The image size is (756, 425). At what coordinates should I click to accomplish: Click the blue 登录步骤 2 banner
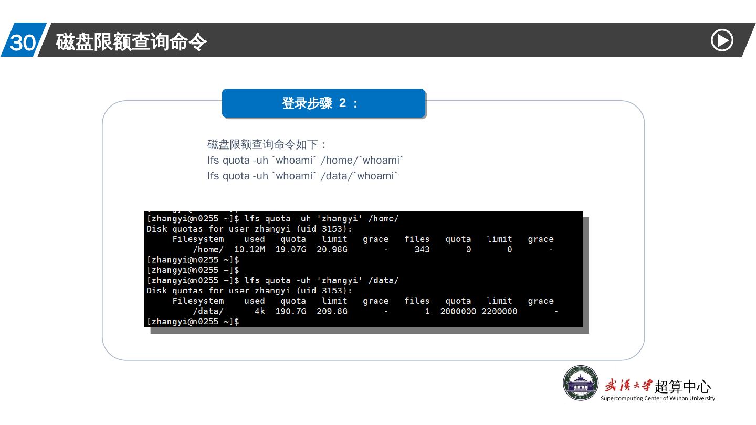(x=323, y=103)
